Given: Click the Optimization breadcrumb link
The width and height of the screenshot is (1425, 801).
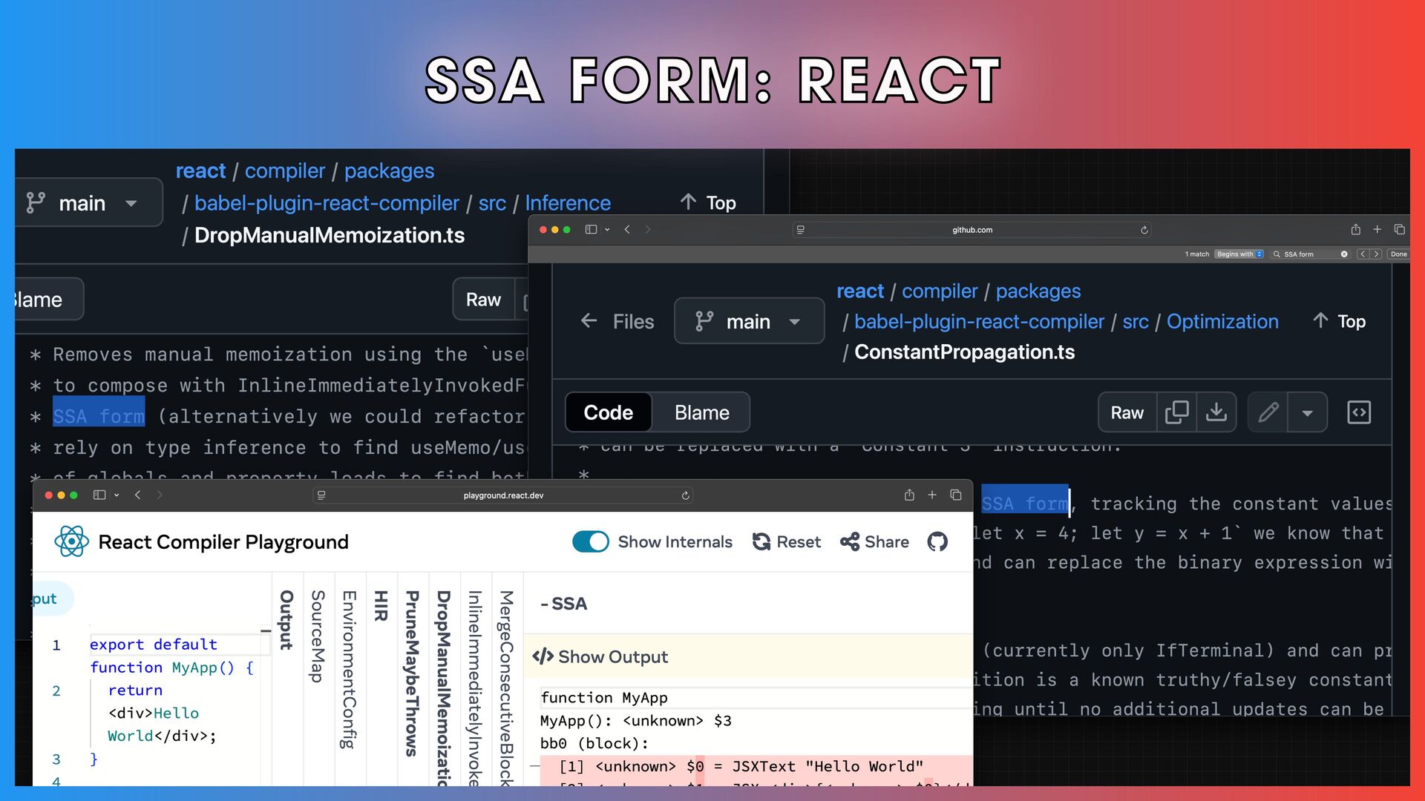Looking at the screenshot, I should pyautogui.click(x=1222, y=321).
